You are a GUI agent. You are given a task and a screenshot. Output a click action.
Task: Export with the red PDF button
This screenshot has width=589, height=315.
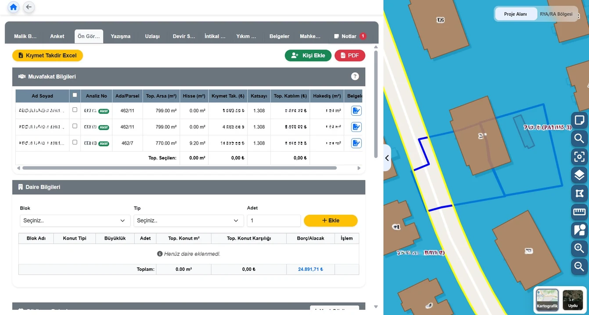(x=350, y=56)
